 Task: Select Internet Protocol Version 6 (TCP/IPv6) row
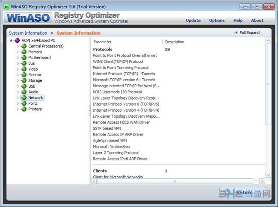[178, 104]
